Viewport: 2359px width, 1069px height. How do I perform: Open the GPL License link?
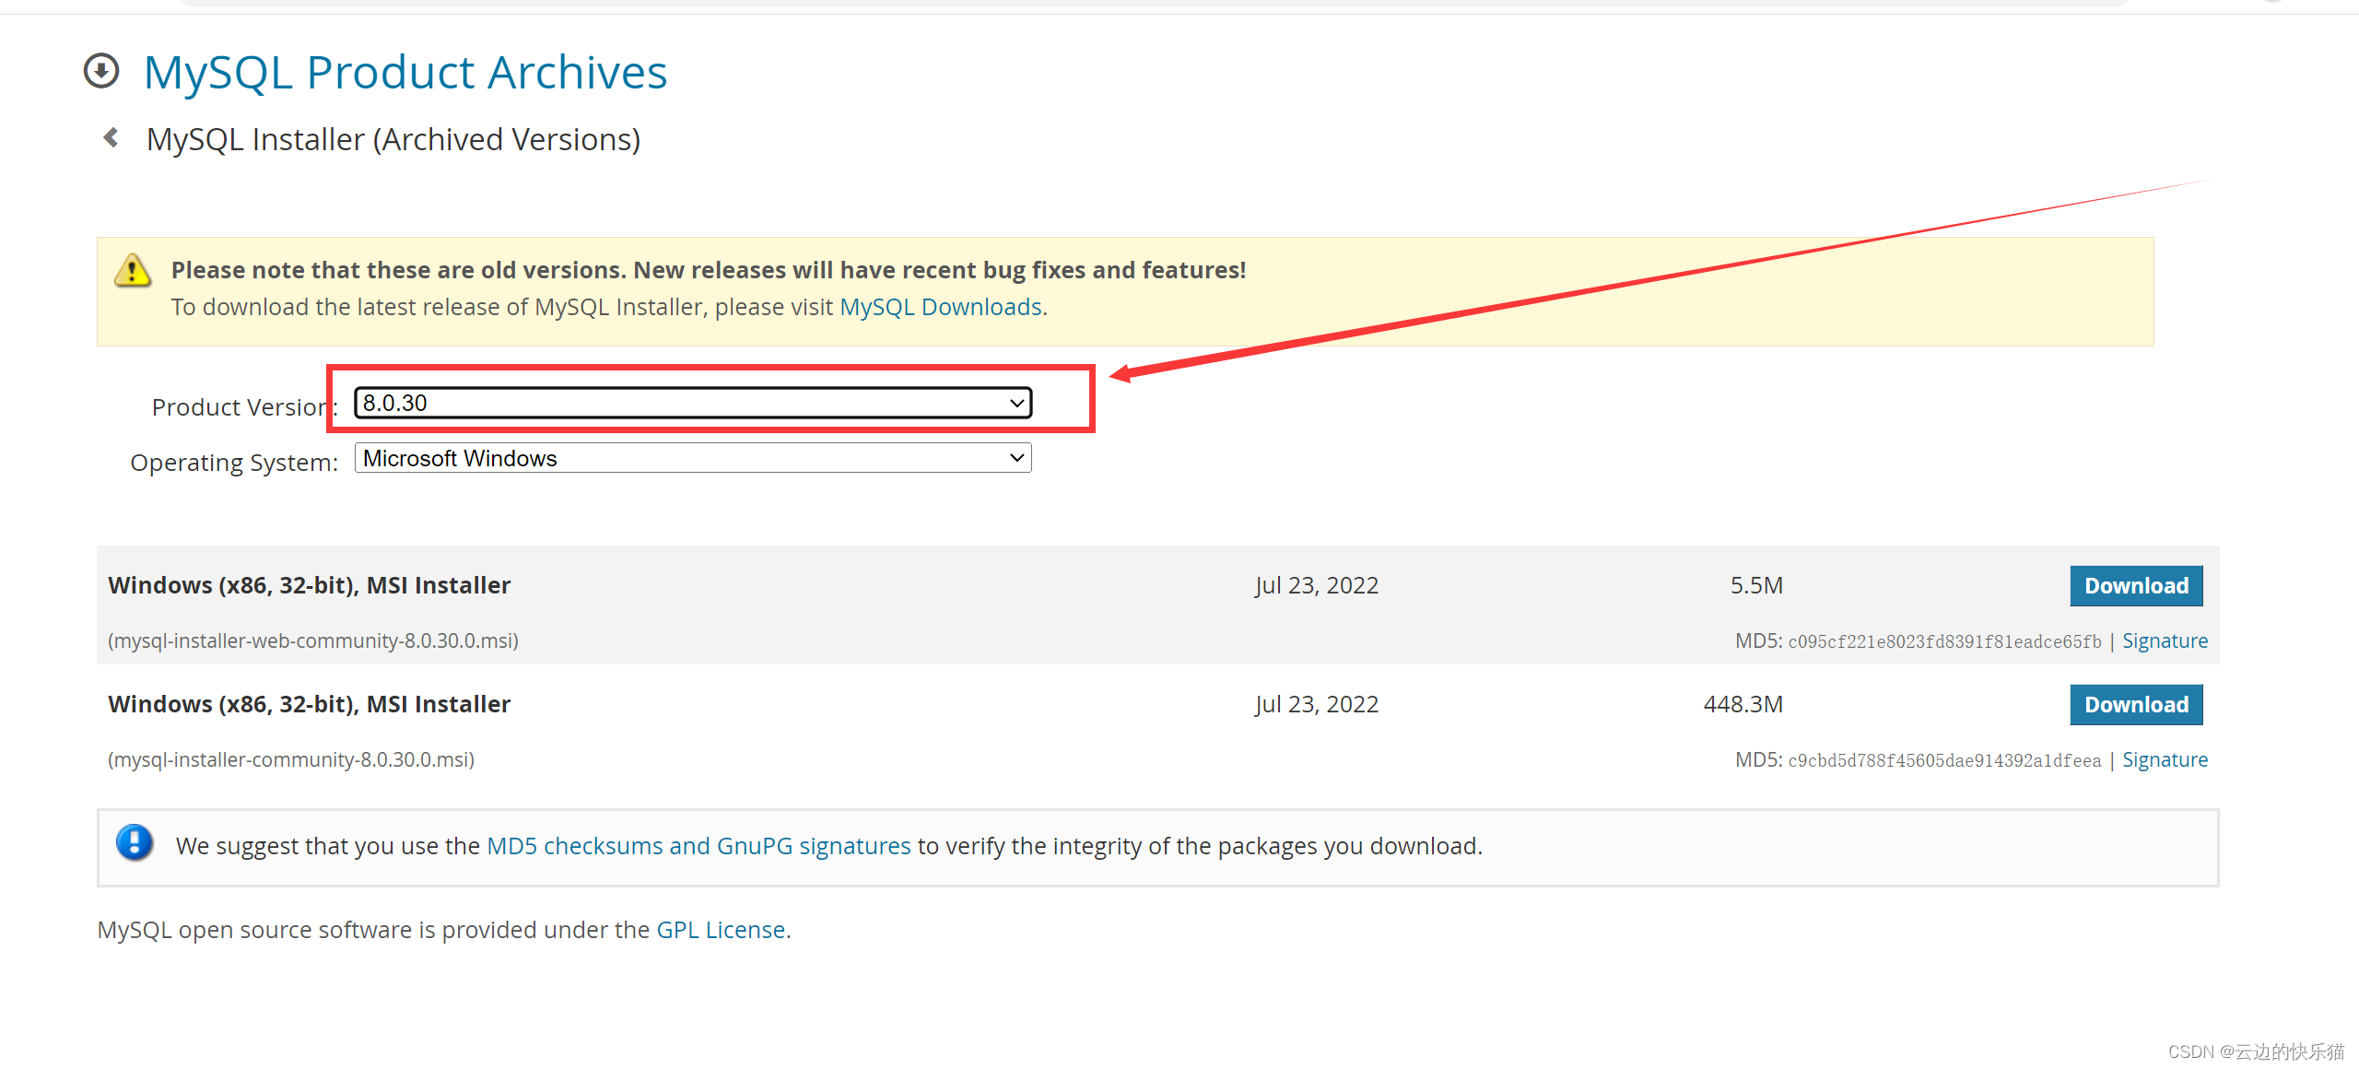tap(721, 930)
